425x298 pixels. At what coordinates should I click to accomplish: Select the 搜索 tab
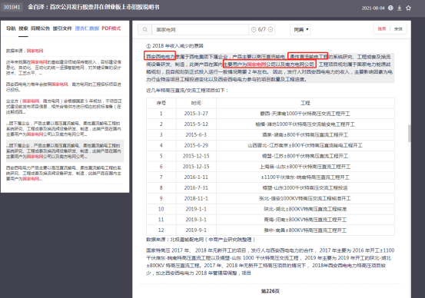[23, 28]
